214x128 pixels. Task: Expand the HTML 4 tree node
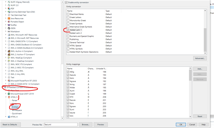coord(6,117)
